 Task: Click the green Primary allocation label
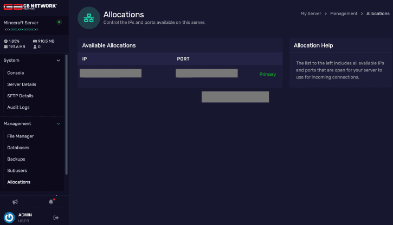[x=267, y=75]
